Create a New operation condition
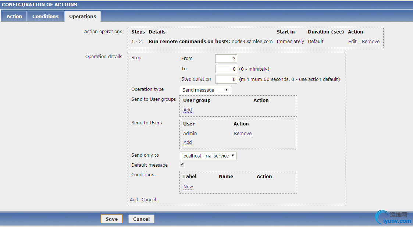The image size is (413, 227). click(188, 187)
